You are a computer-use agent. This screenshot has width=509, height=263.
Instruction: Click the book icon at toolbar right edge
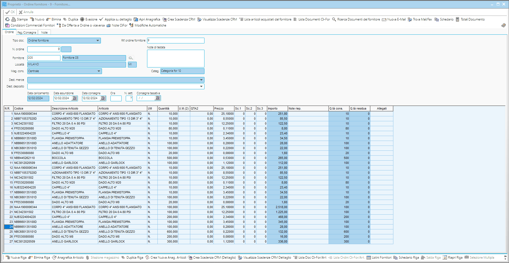[x=504, y=25]
